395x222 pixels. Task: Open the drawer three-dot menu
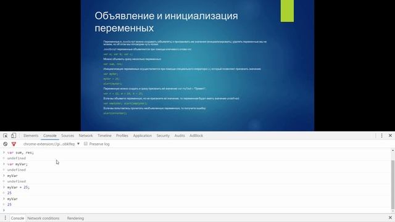(x=6, y=218)
